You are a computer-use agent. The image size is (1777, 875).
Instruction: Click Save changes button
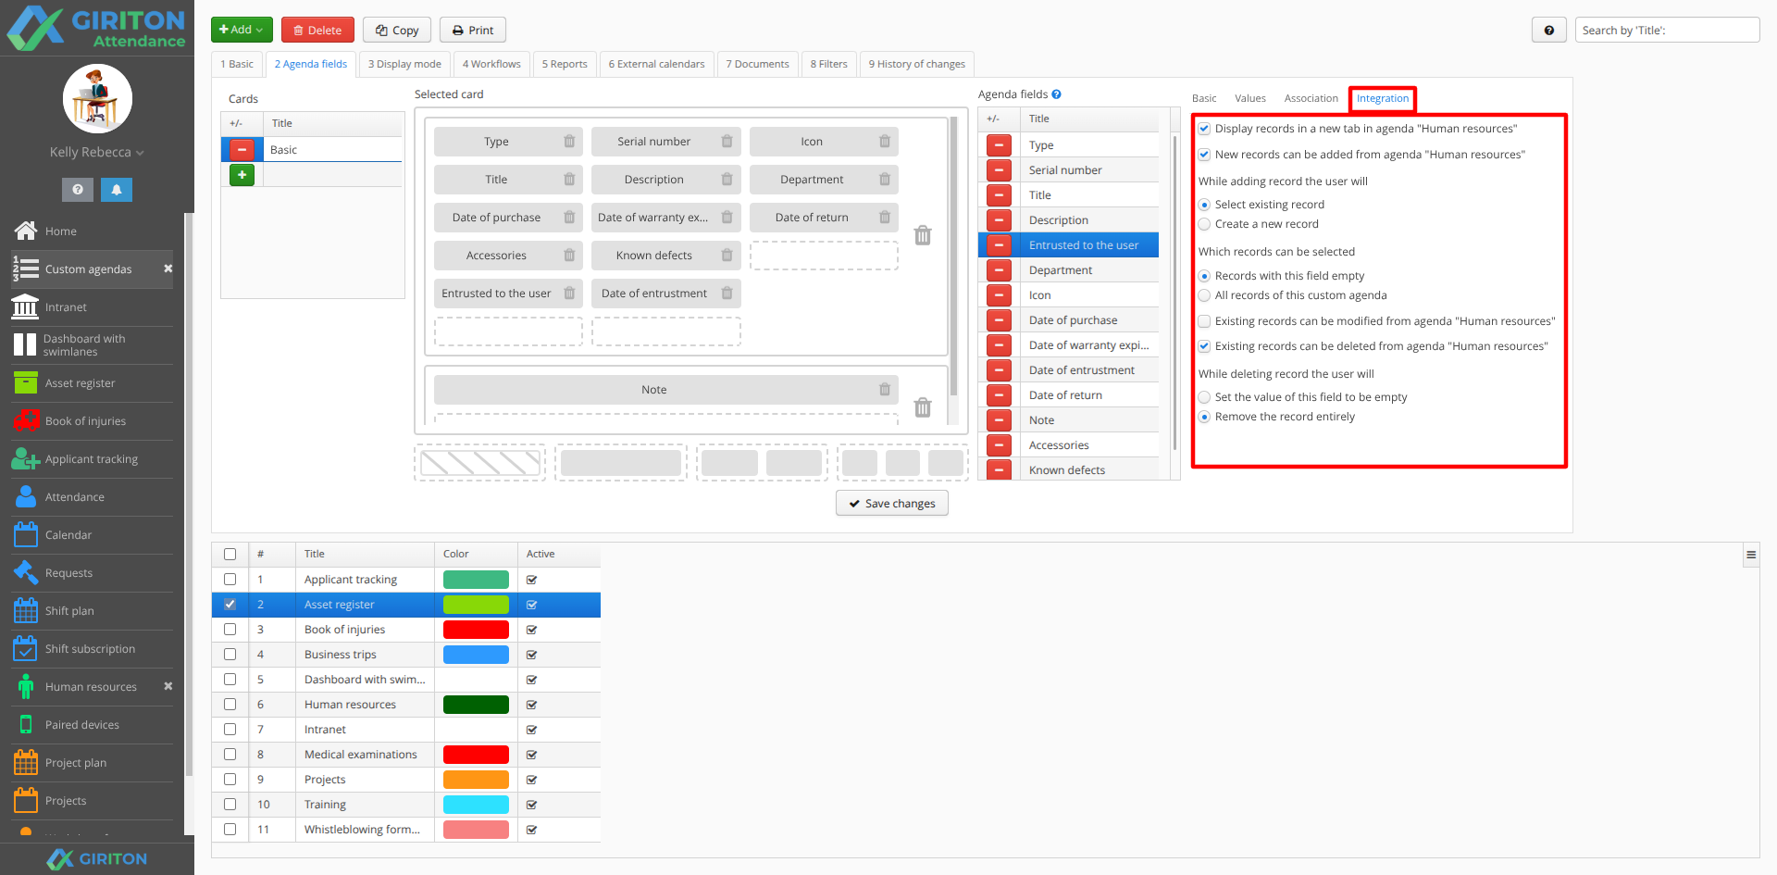tap(892, 503)
